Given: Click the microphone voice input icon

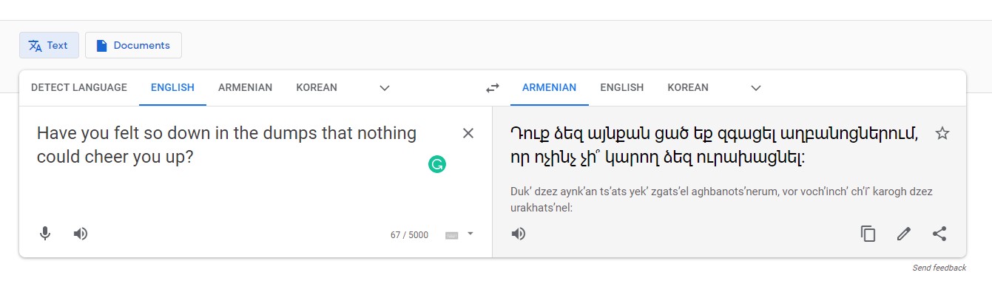Looking at the screenshot, I should point(45,234).
